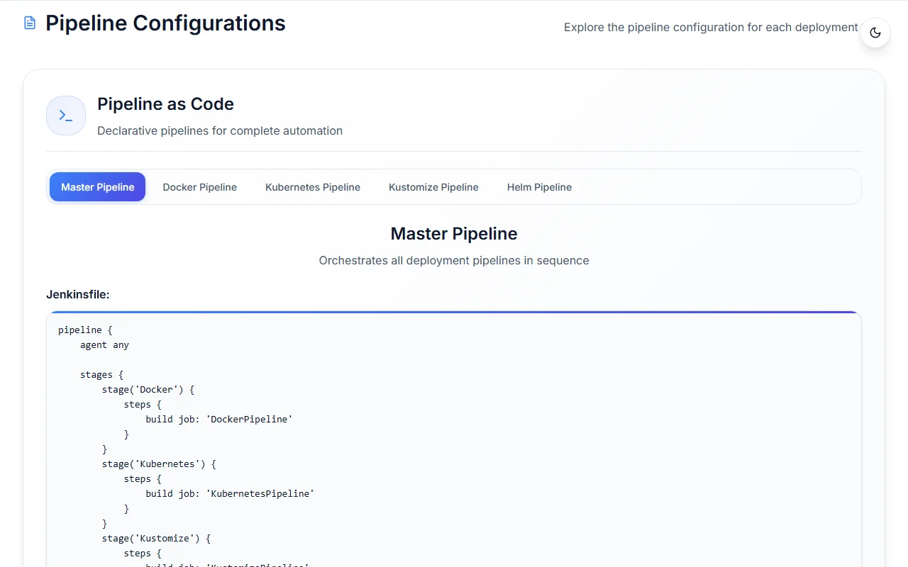The image size is (908, 567).
Task: Click the build job 'DockerPipeline' line
Action: (x=219, y=420)
